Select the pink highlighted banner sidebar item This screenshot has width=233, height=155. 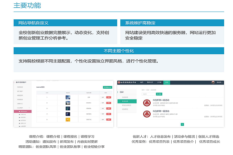click(x=23, y=111)
